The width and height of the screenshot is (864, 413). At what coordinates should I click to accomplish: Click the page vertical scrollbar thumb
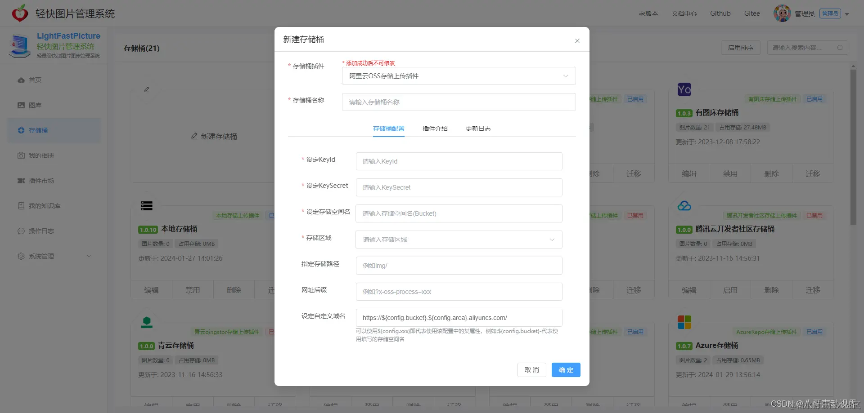coord(853,146)
